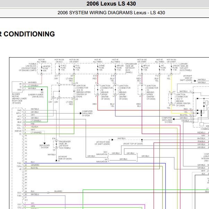Click 'WHT/BLU' wire label on pin 30

pyautogui.click(x=35, y=194)
